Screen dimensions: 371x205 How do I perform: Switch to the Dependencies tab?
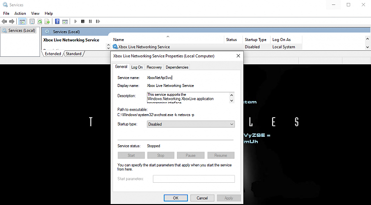point(177,67)
